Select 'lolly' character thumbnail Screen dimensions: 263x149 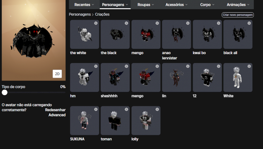click(x=146, y=120)
